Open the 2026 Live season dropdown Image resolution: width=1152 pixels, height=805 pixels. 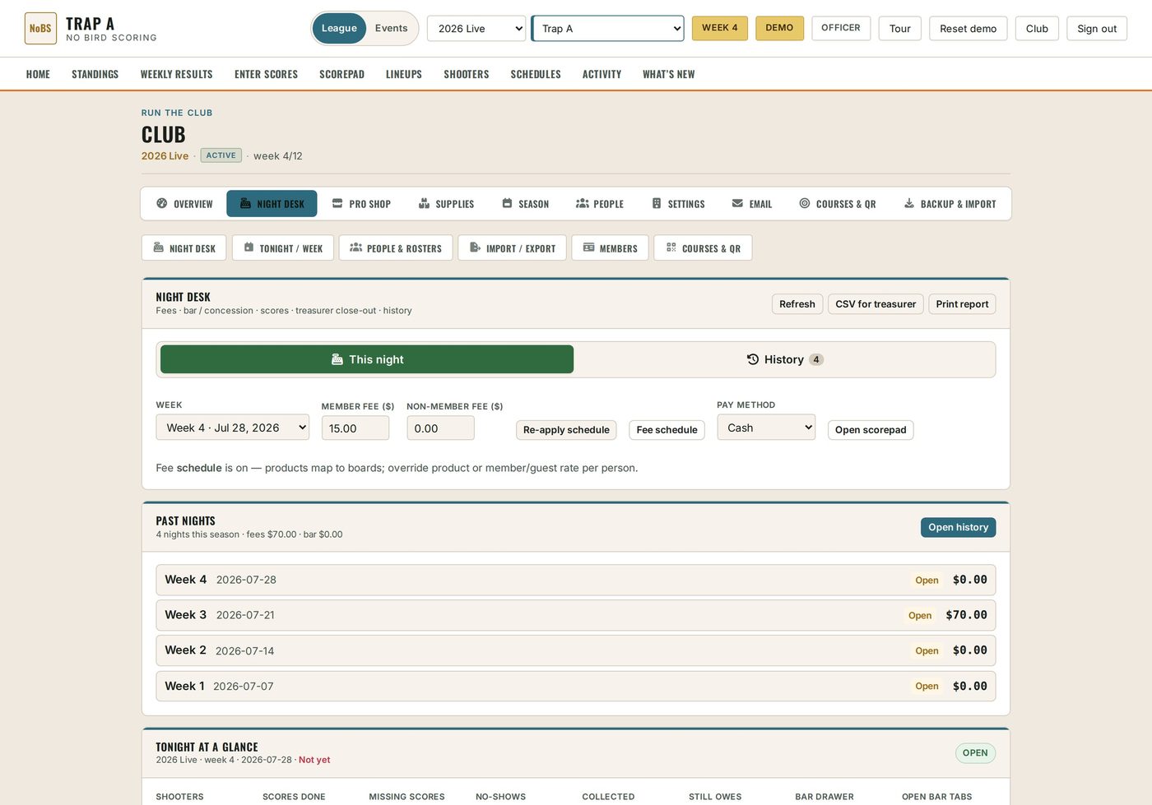(476, 28)
